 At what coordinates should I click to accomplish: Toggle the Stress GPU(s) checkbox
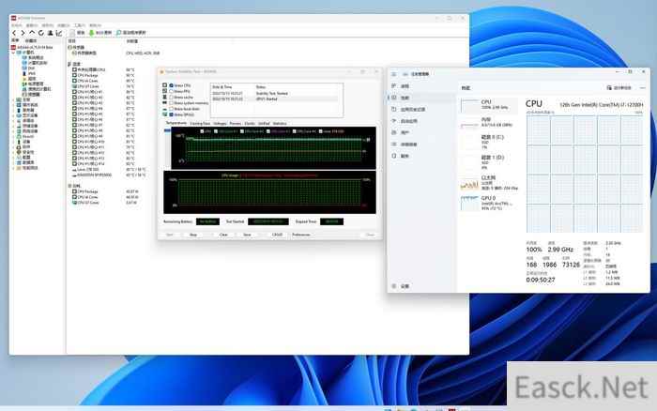172,114
